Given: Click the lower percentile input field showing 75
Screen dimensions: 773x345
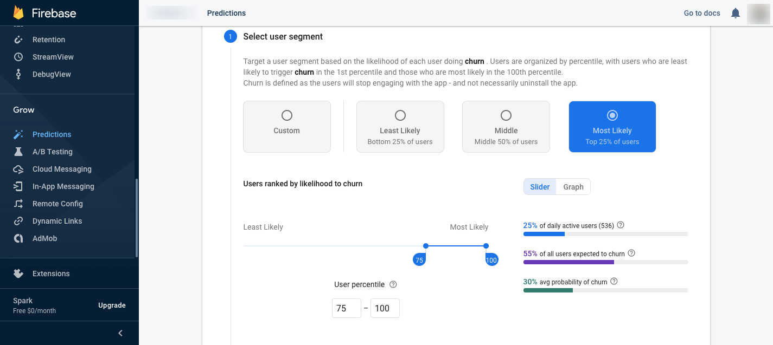Looking at the screenshot, I should 346,308.
